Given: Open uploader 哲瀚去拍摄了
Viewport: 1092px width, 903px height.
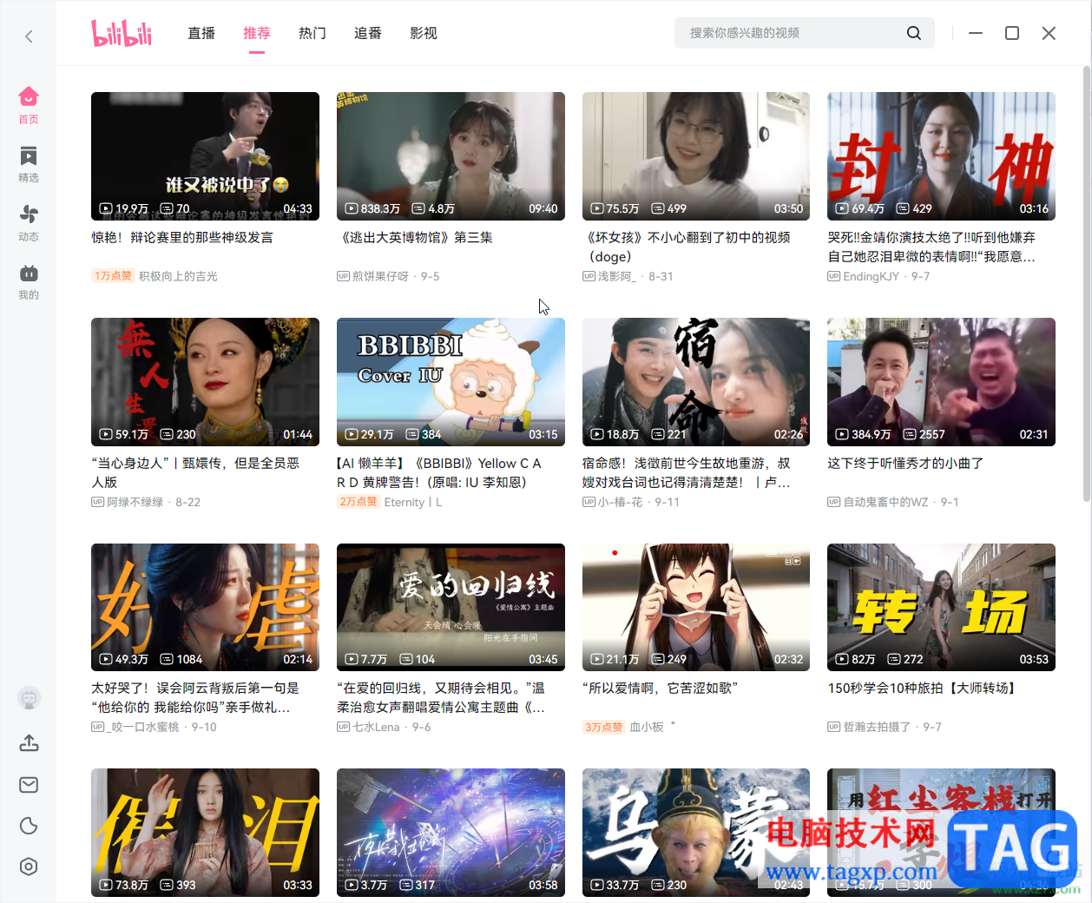Looking at the screenshot, I should [877, 727].
